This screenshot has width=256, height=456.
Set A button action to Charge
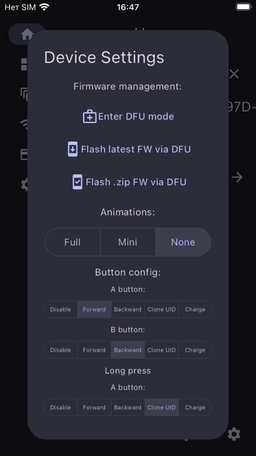point(195,309)
